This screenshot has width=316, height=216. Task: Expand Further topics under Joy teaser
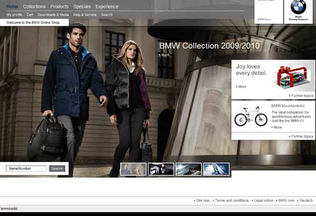pyautogui.click(x=302, y=96)
